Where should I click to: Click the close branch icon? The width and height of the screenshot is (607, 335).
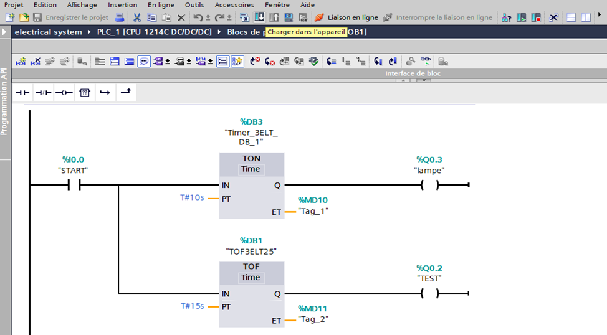coord(126,93)
